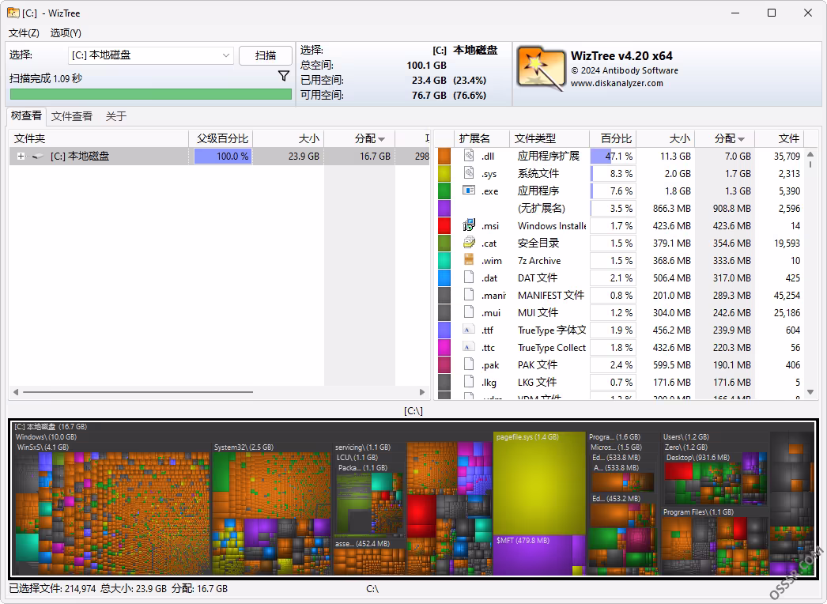Click the folder pane horizontal scrollbar

point(138,392)
